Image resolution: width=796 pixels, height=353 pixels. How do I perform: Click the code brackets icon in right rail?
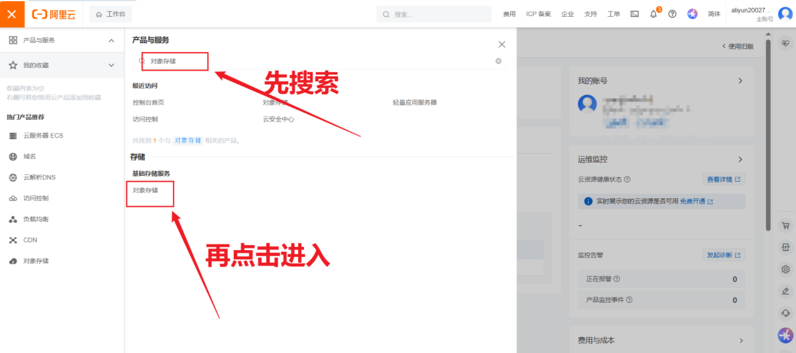[785, 247]
